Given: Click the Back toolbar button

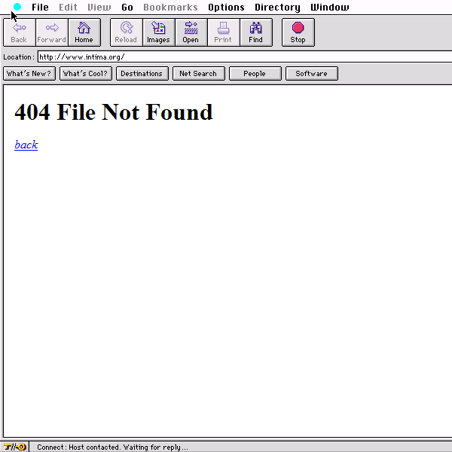Looking at the screenshot, I should click(x=20, y=32).
